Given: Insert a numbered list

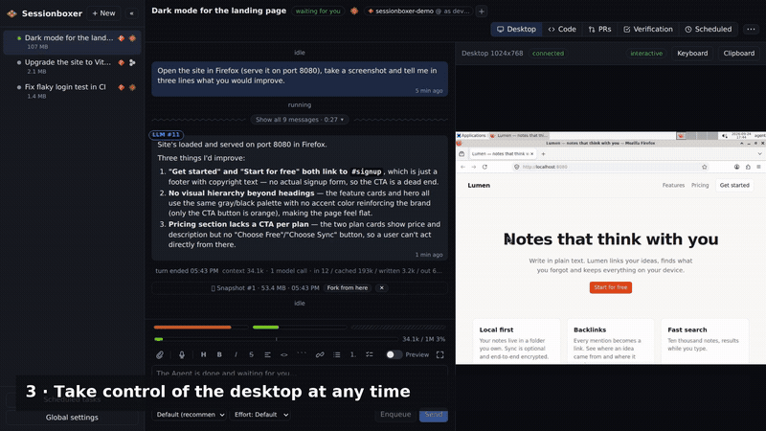Looking at the screenshot, I should pyautogui.click(x=352, y=354).
